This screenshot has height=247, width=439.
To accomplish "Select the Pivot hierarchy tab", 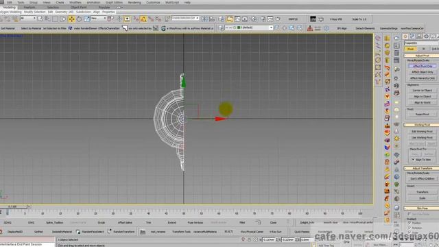I will 410,49.
